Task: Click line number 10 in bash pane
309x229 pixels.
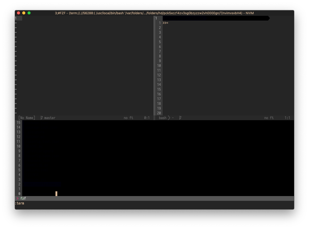Action: pyautogui.click(x=159, y=66)
